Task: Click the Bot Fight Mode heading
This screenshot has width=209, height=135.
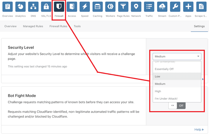Action: tap(22, 96)
